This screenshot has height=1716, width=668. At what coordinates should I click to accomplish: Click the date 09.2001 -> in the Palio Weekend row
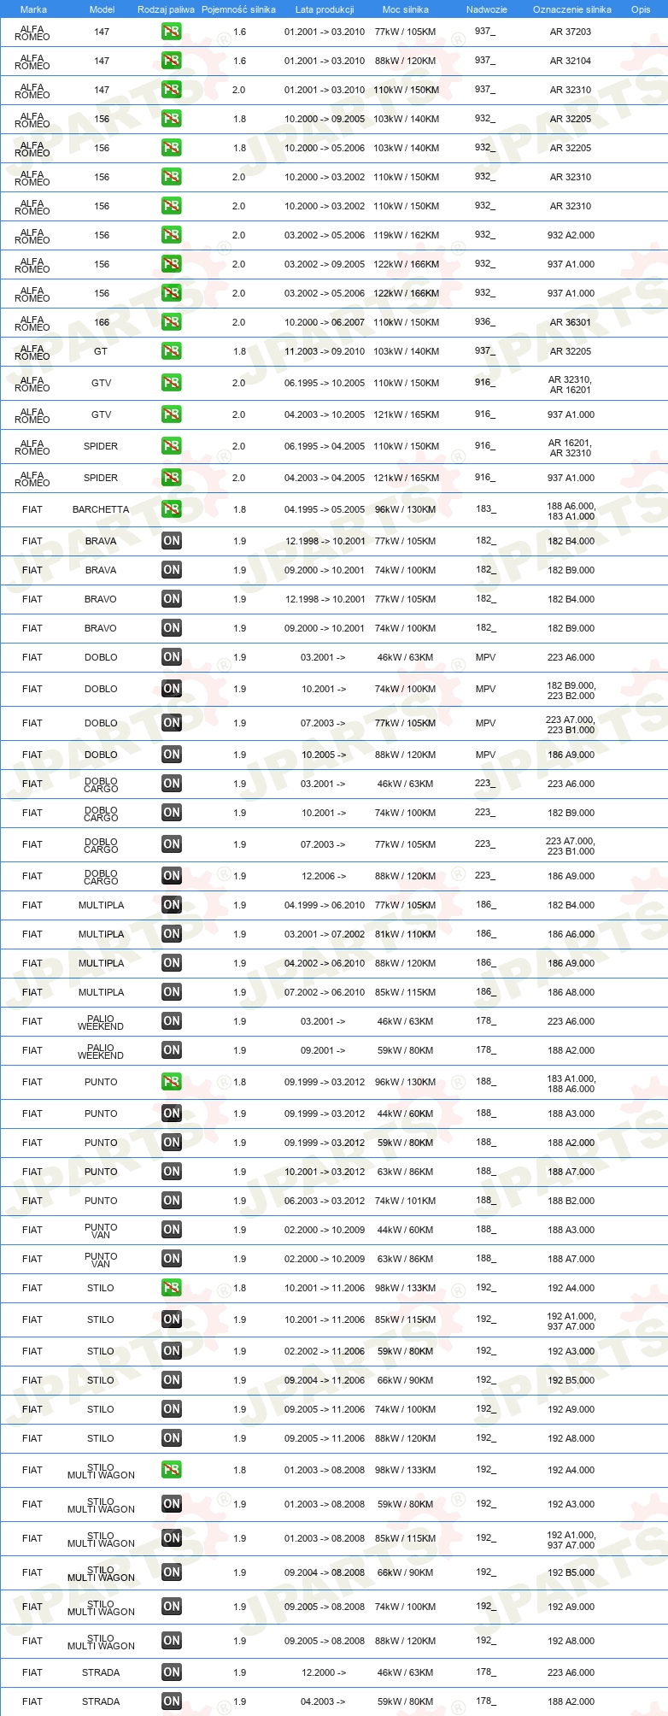pos(324,1050)
